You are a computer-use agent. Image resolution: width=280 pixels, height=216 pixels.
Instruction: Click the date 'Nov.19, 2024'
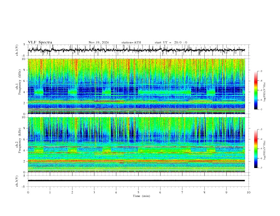click(x=99, y=42)
